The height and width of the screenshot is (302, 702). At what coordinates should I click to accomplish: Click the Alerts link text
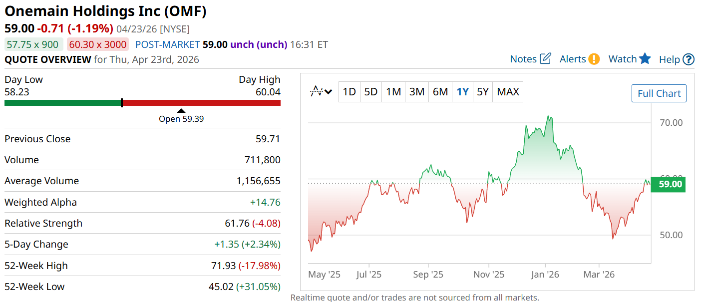(x=573, y=59)
